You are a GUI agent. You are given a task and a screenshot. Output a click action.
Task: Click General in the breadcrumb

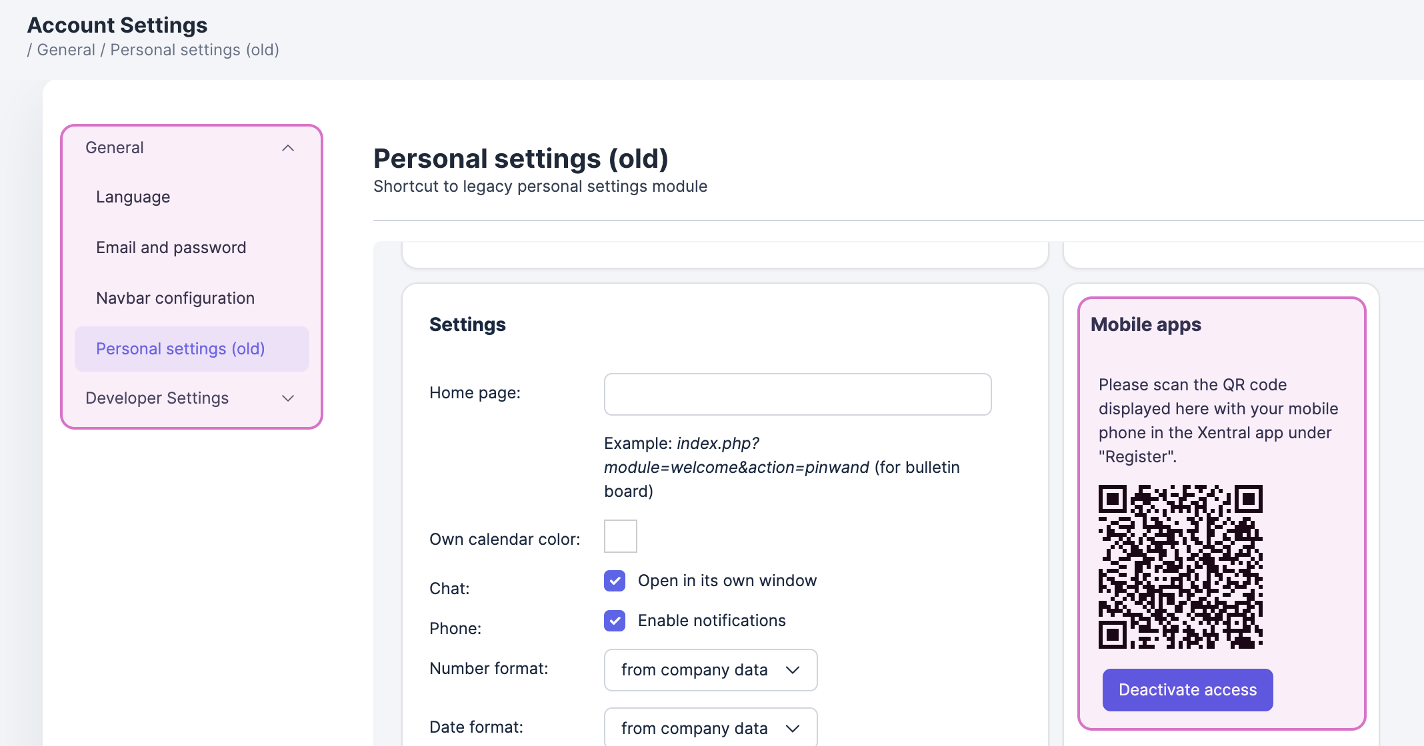(66, 50)
